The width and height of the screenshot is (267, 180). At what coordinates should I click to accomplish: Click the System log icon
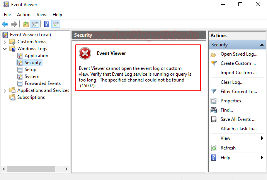20,76
